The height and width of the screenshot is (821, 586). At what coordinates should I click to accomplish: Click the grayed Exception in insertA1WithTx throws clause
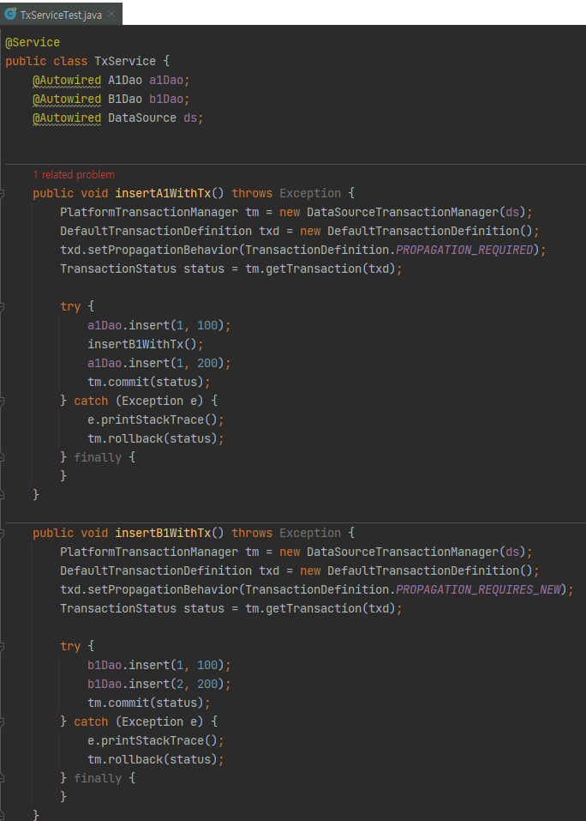pos(310,193)
